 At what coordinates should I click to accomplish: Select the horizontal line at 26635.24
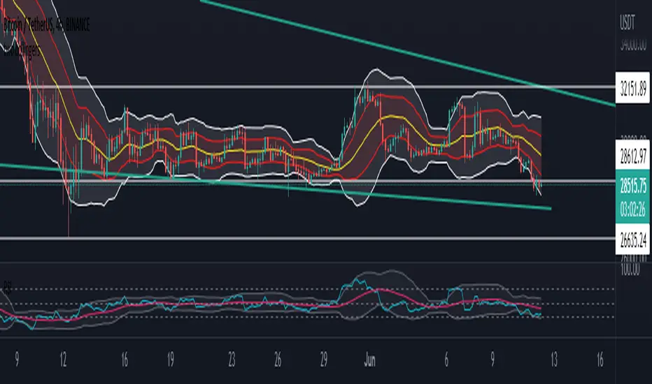coord(308,239)
